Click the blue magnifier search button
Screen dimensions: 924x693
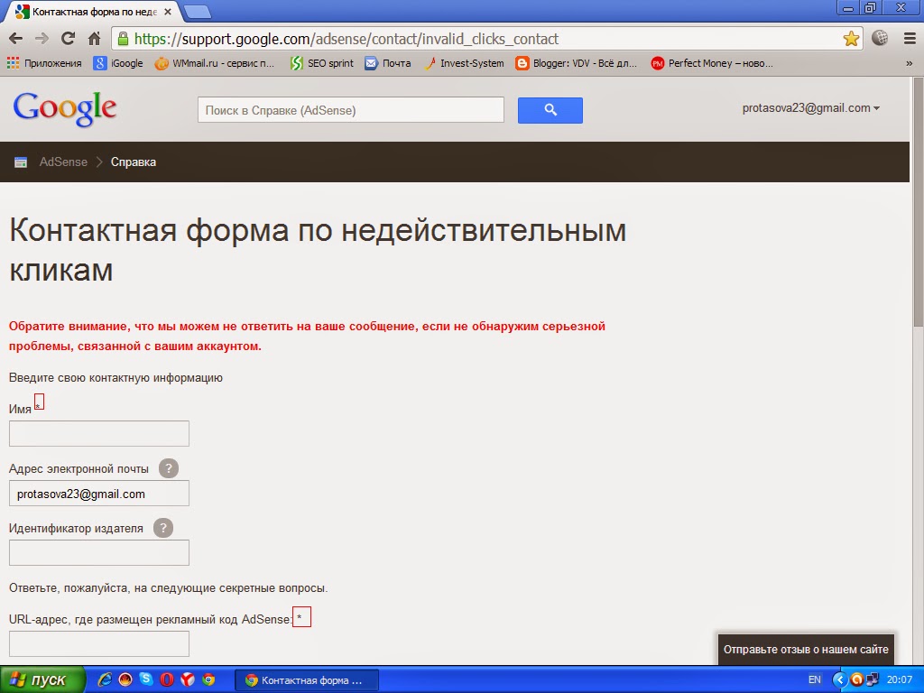click(x=550, y=110)
